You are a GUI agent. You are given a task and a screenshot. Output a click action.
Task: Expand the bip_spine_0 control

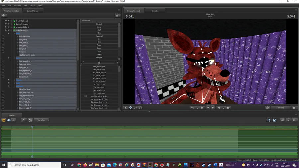click(18, 43)
